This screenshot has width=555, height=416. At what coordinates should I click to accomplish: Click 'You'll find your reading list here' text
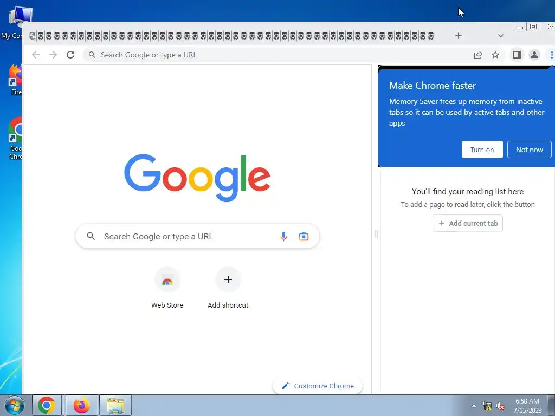point(468,192)
